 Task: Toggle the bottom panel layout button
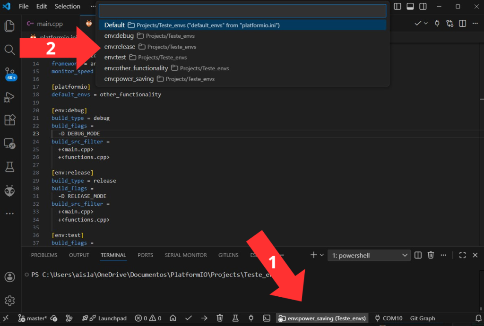pos(410,7)
